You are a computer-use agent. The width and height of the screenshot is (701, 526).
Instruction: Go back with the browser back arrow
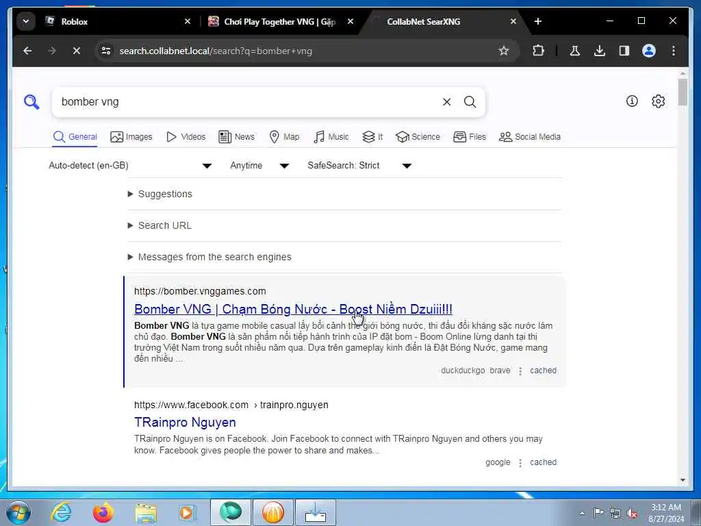[x=27, y=51]
